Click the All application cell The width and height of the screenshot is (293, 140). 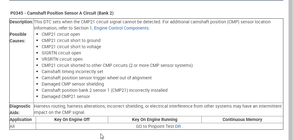[x=12, y=126]
